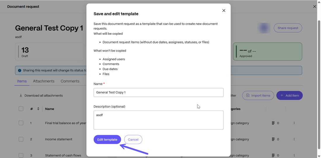Screen dimensions: 321x158
Task: Click the Edit template button
Action: [x=107, y=139]
